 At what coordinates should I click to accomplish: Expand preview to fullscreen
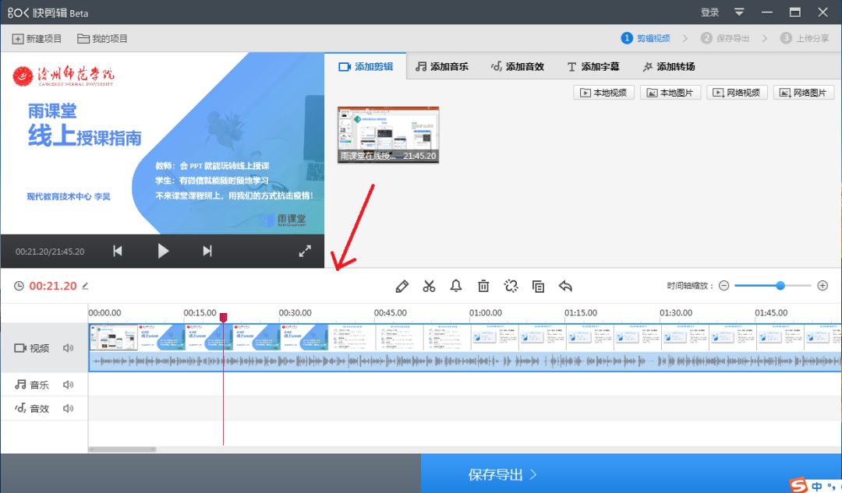click(305, 251)
